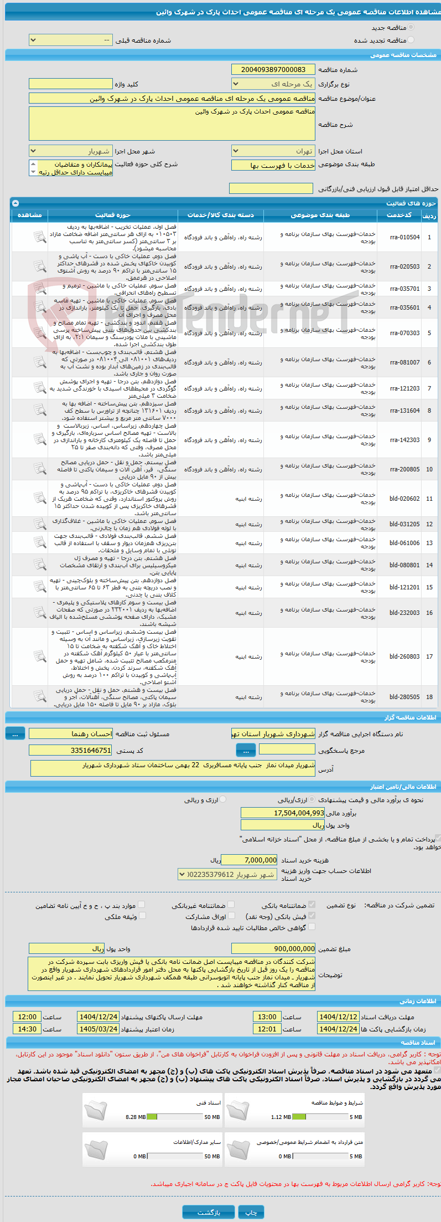Click the اسناد فنی size progress bar
Image resolution: width=441 pixels, height=1222 pixels.
[x=175, y=1117]
